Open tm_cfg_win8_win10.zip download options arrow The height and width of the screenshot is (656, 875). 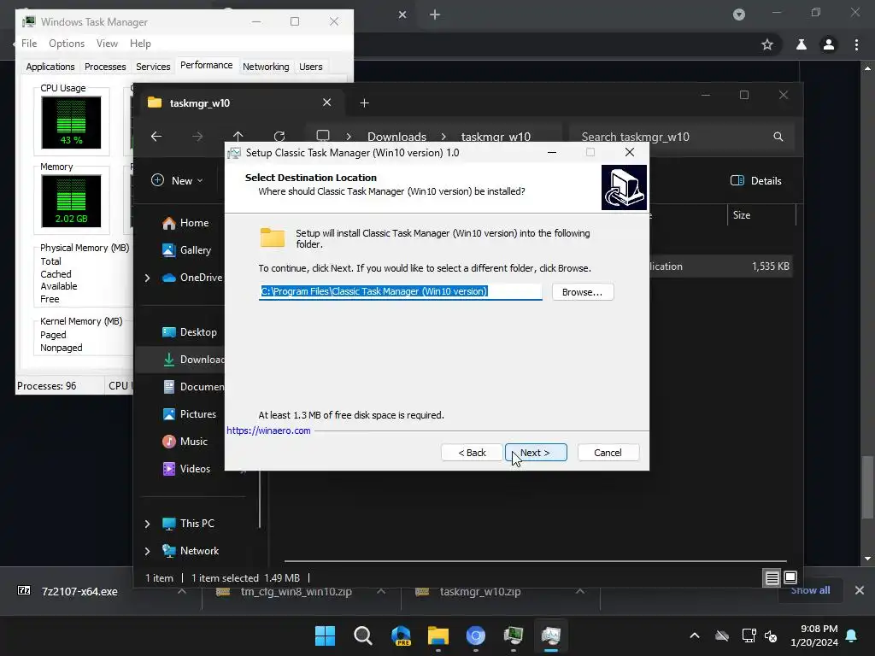pyautogui.click(x=381, y=591)
